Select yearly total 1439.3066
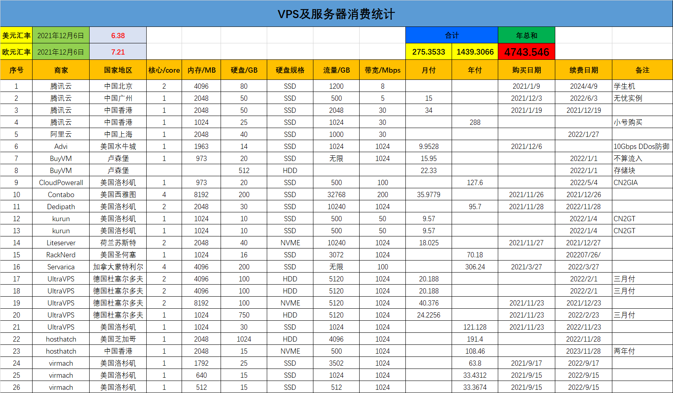 475,52
